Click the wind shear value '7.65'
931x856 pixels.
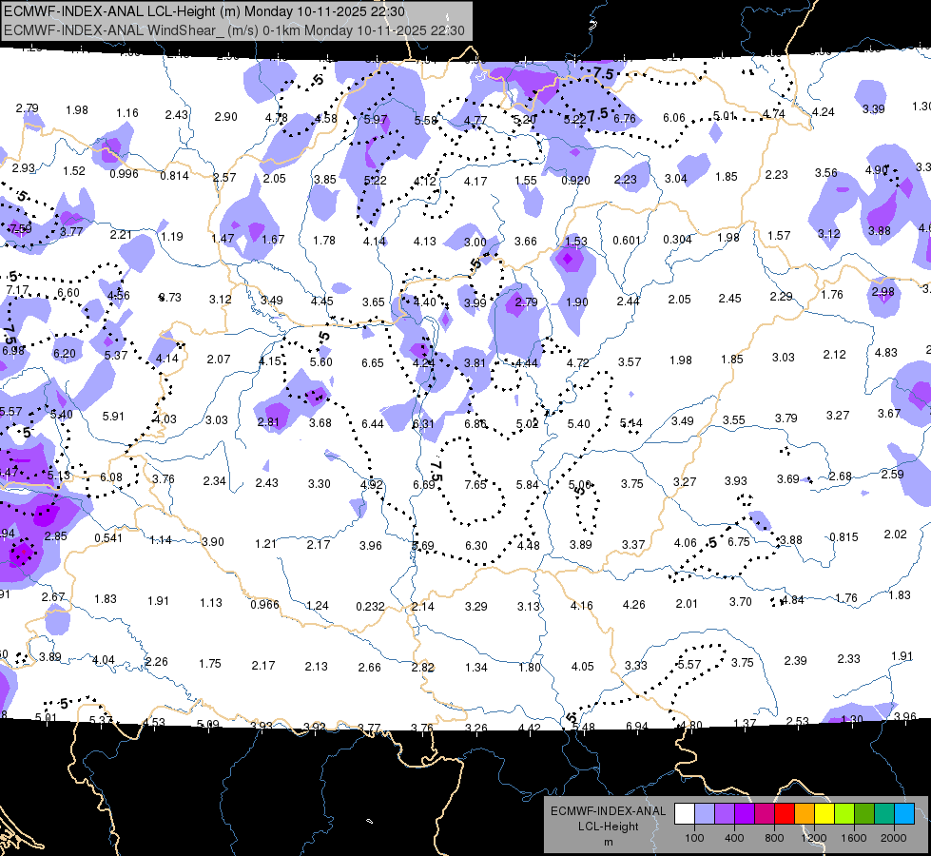coord(475,485)
